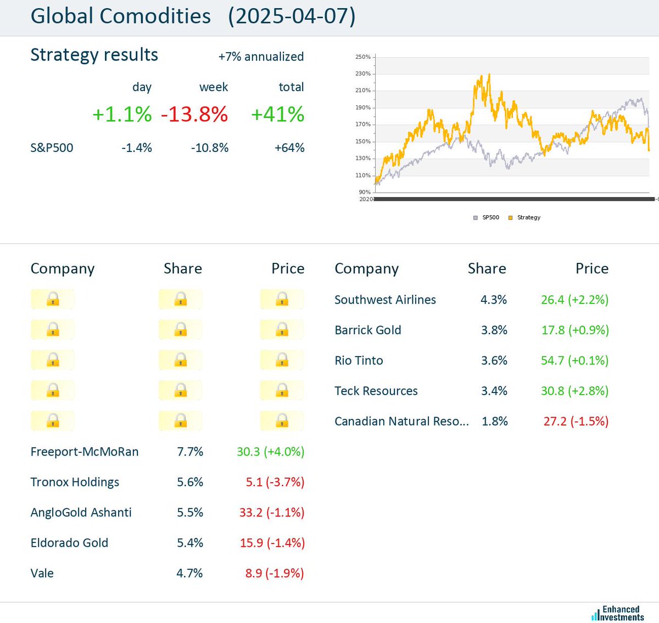659x623 pixels.
Task: Click Eldorado Gold share value 5.4%
Action: (190, 543)
